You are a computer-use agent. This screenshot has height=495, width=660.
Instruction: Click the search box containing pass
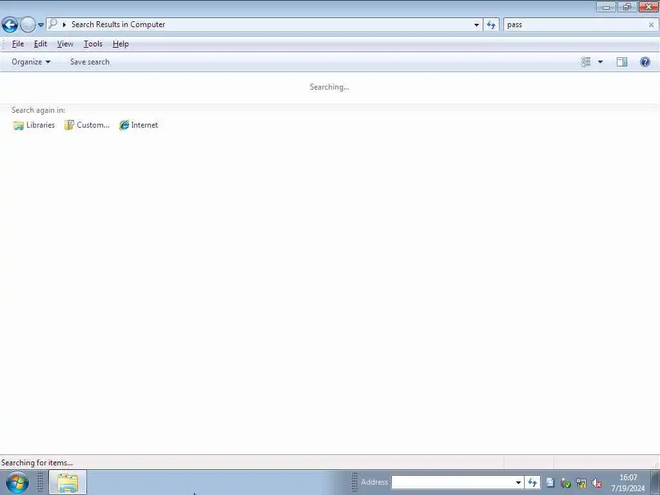(x=575, y=25)
